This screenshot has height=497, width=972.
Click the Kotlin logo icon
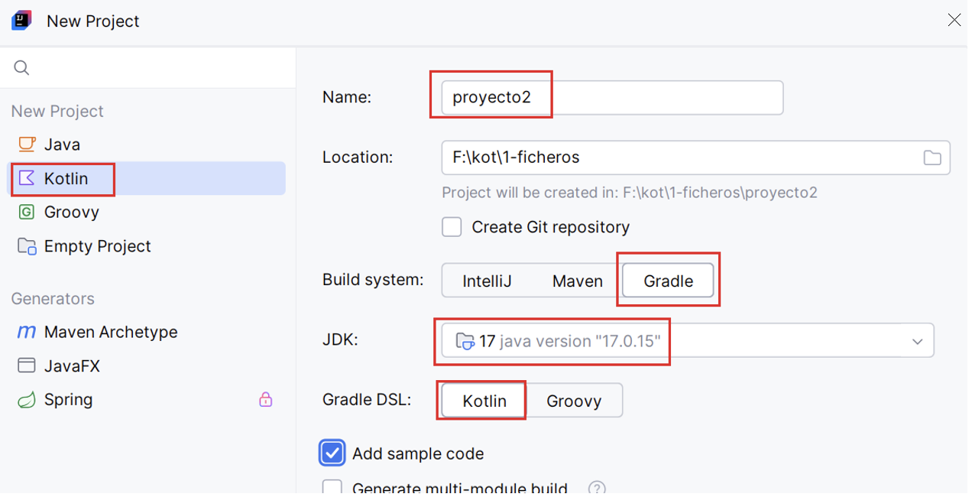(27, 178)
